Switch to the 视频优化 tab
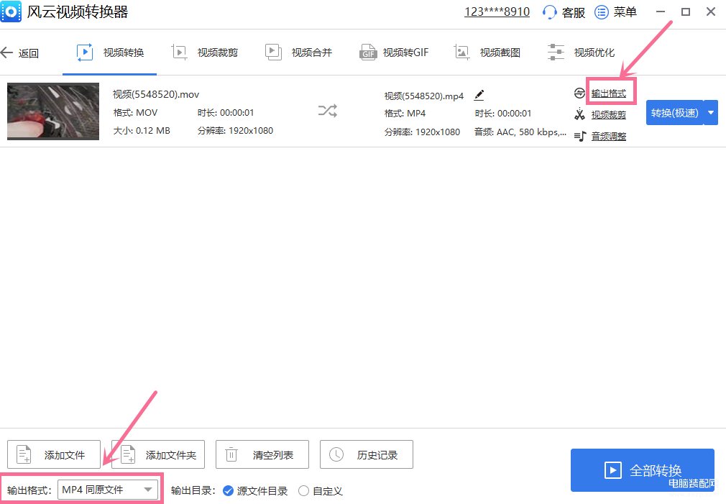Viewport: 726px width, 504px height. click(x=581, y=52)
